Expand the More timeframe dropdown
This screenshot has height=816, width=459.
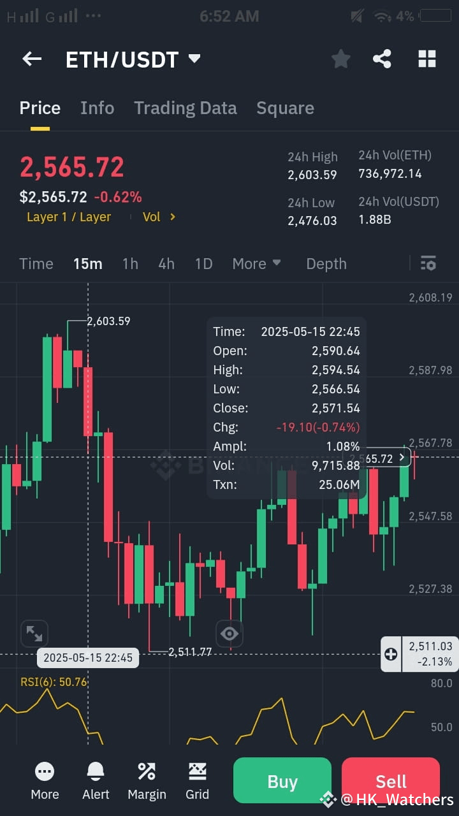coord(256,263)
